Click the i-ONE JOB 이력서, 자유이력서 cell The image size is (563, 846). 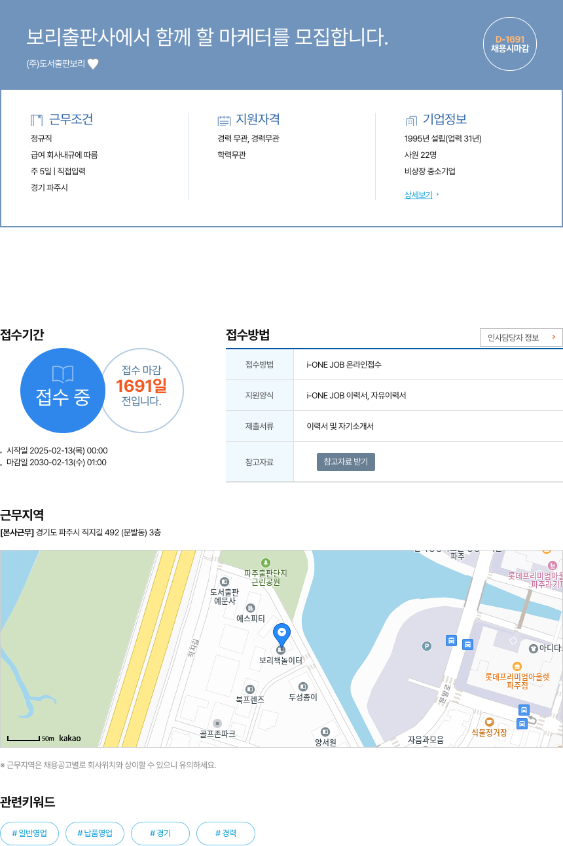tap(428, 395)
